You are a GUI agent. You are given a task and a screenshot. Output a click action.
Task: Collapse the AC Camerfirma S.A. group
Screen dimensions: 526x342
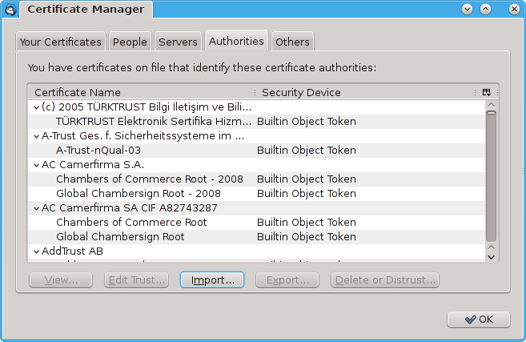(x=37, y=165)
